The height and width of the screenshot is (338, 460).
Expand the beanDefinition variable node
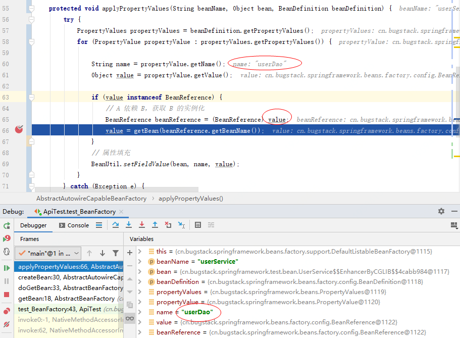pyautogui.click(x=140, y=281)
